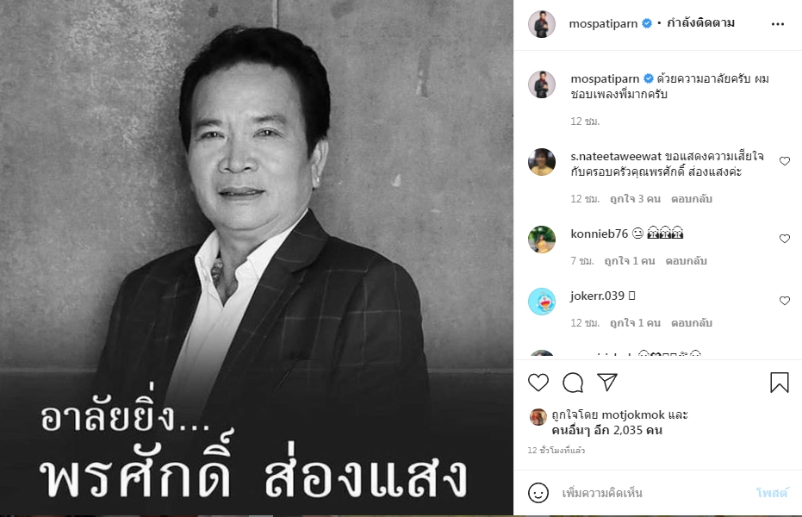Click the โพสต์ button to submit the comment
This screenshot has height=517, width=802.
771,493
